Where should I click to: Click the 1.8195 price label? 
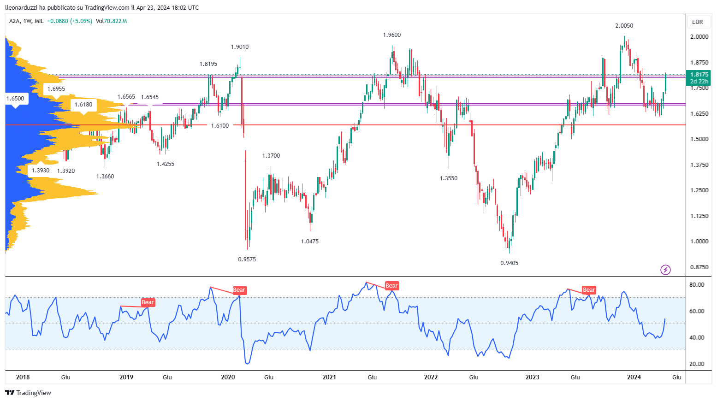pos(208,64)
